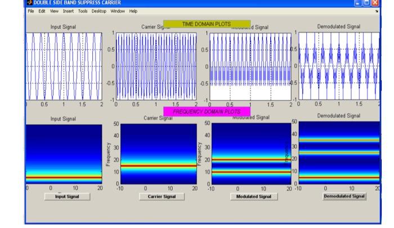
Task: Click the Demodulated Signal spectrogram plot
Action: 339,153
